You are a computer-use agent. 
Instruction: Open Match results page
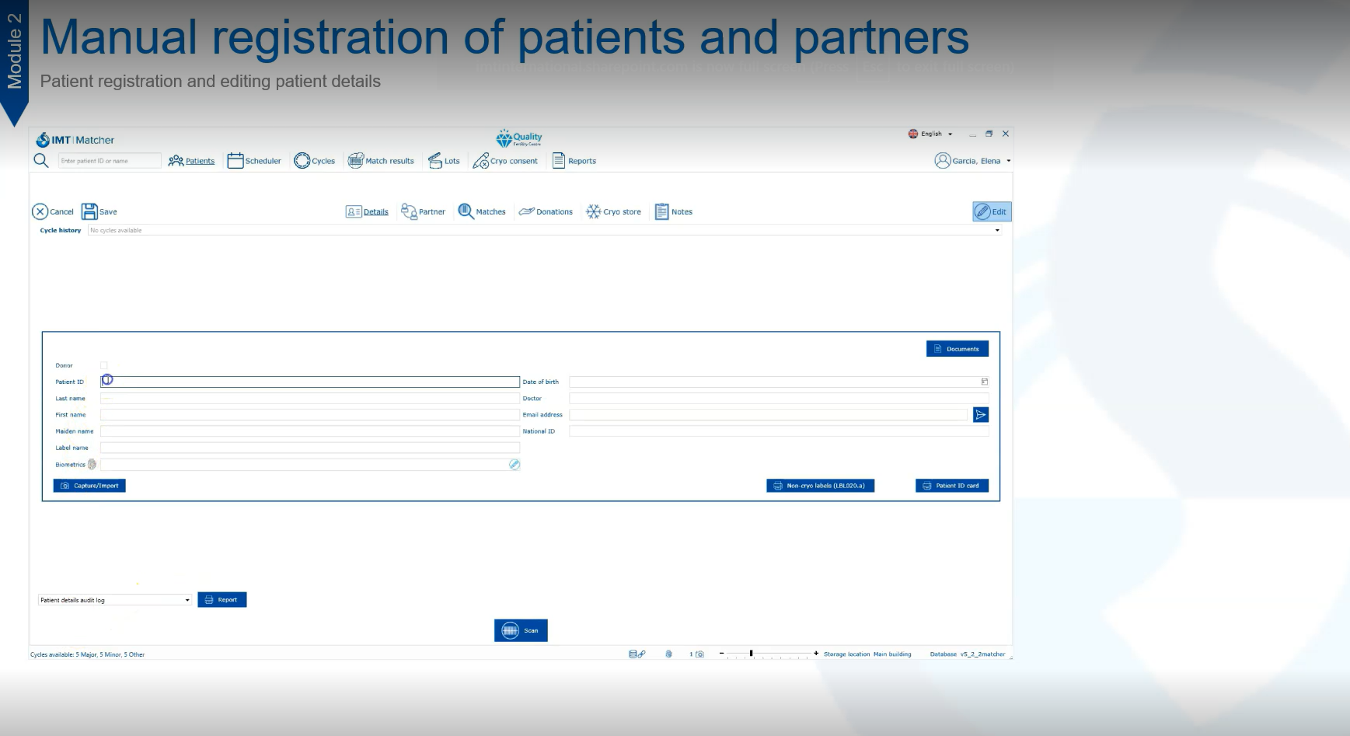point(381,161)
